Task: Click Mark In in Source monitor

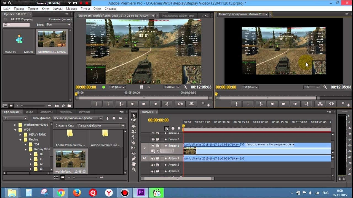Action: click(x=97, y=104)
